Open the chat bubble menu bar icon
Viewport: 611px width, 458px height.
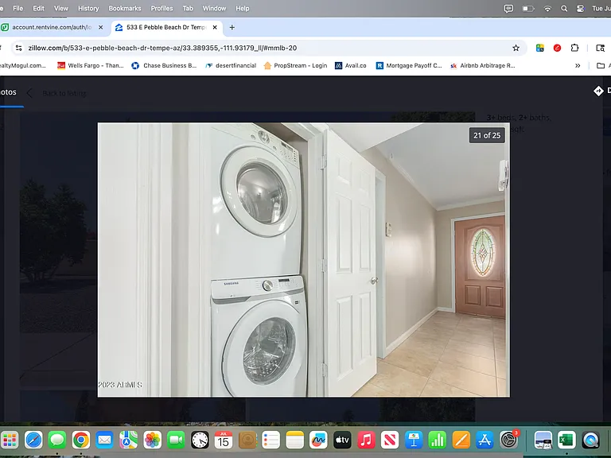pos(508,8)
